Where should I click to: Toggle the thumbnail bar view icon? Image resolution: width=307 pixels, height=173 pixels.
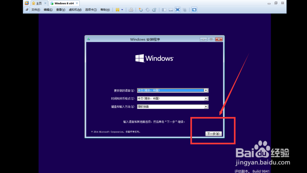171,10
